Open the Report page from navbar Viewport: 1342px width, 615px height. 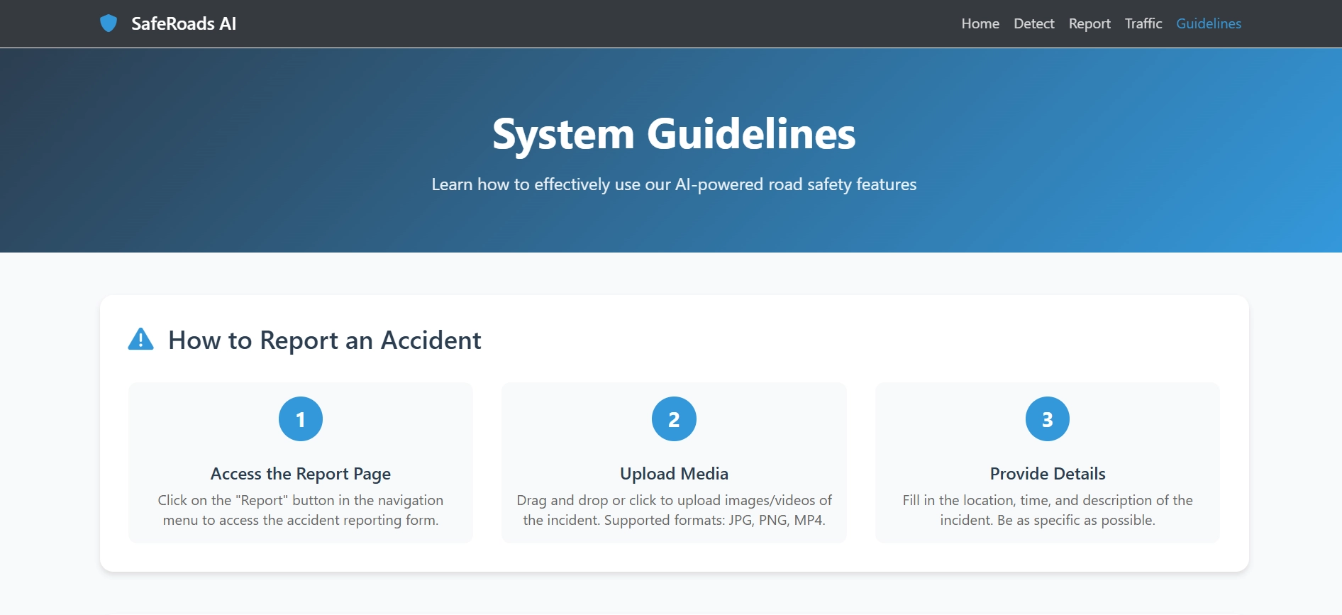point(1089,23)
